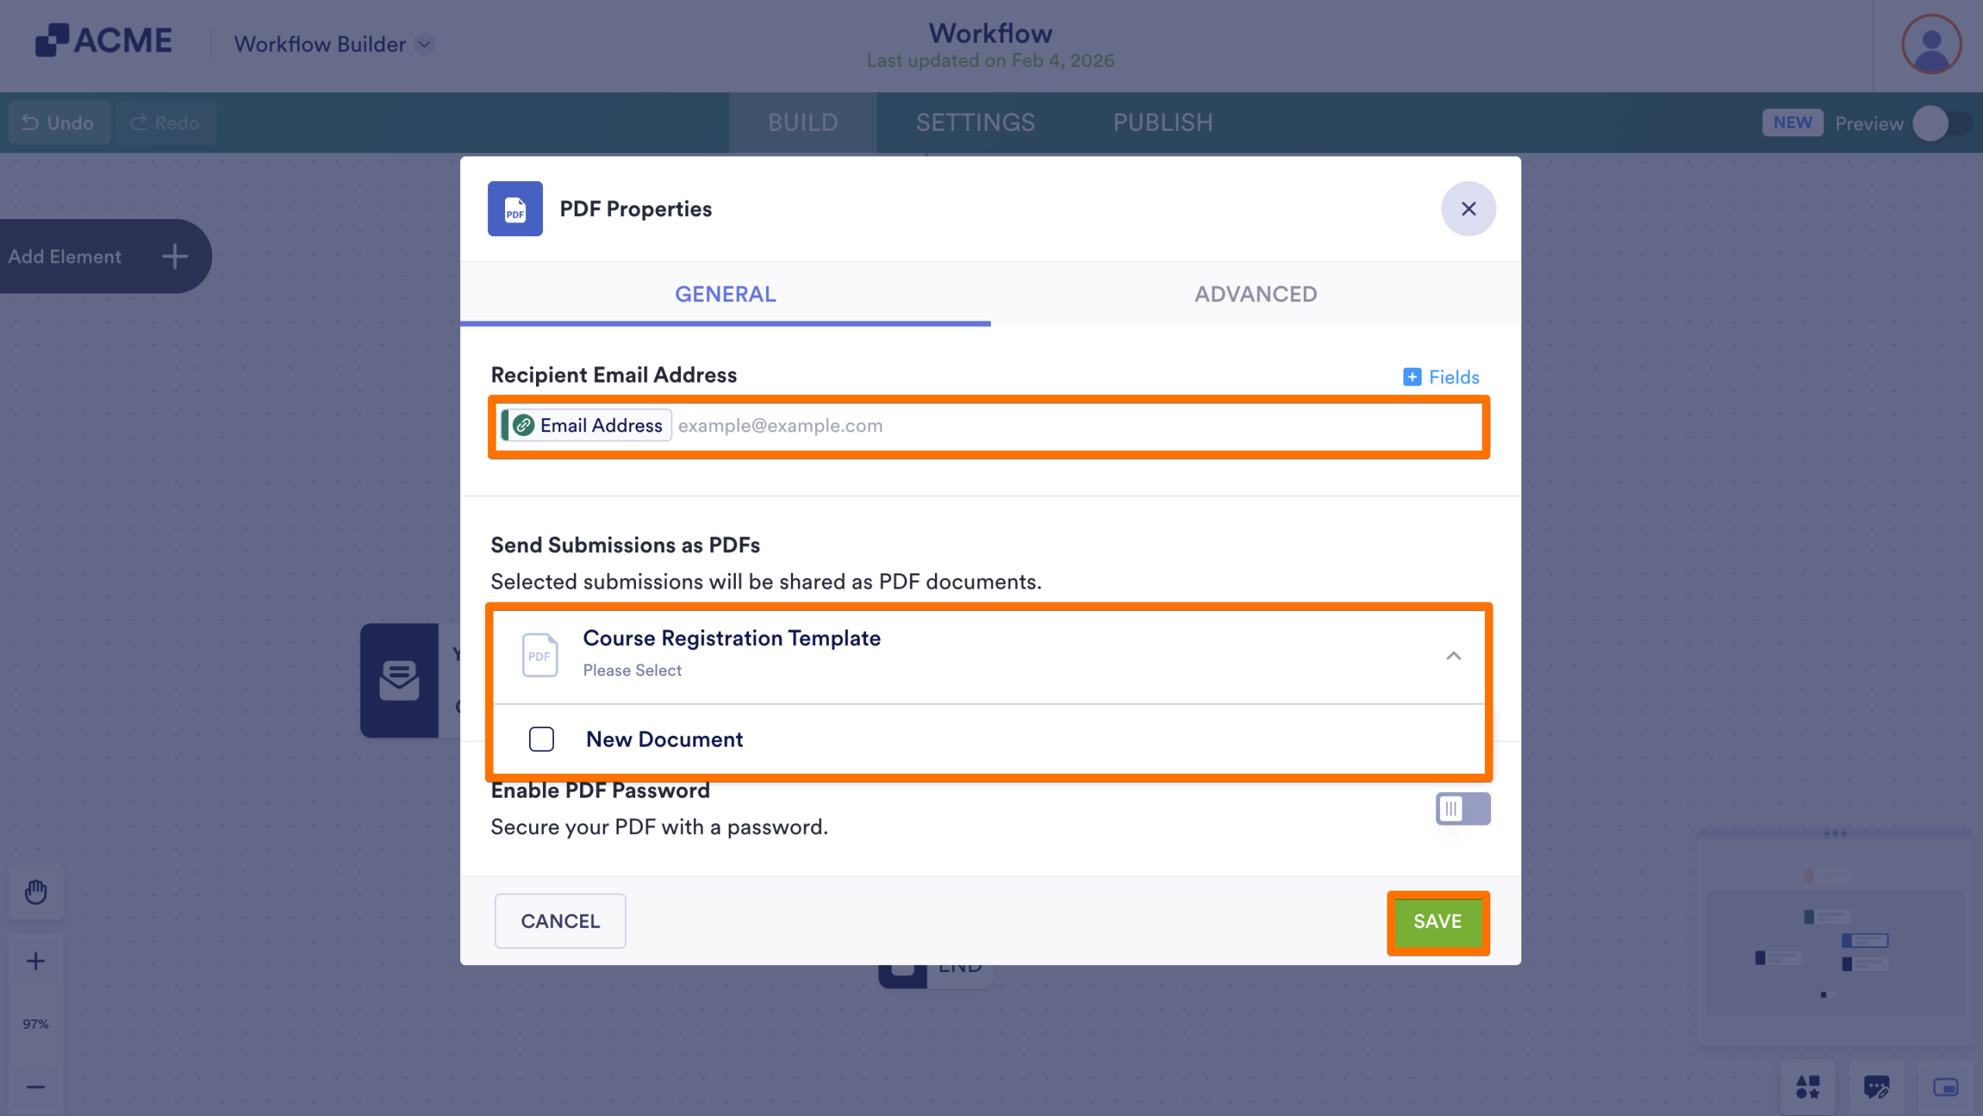Expand the Add Element panel
Screen dimensions: 1983x1116
[x=175, y=256]
